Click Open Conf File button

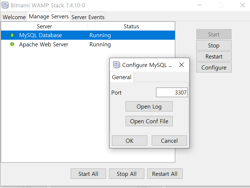[x=149, y=121]
